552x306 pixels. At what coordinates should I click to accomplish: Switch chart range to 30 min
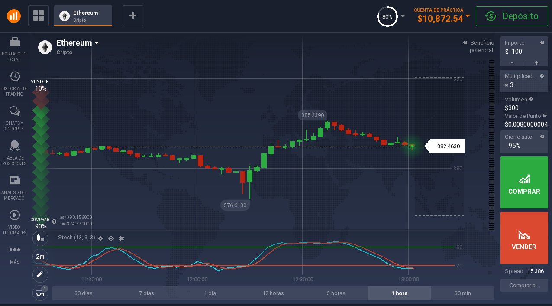463,293
